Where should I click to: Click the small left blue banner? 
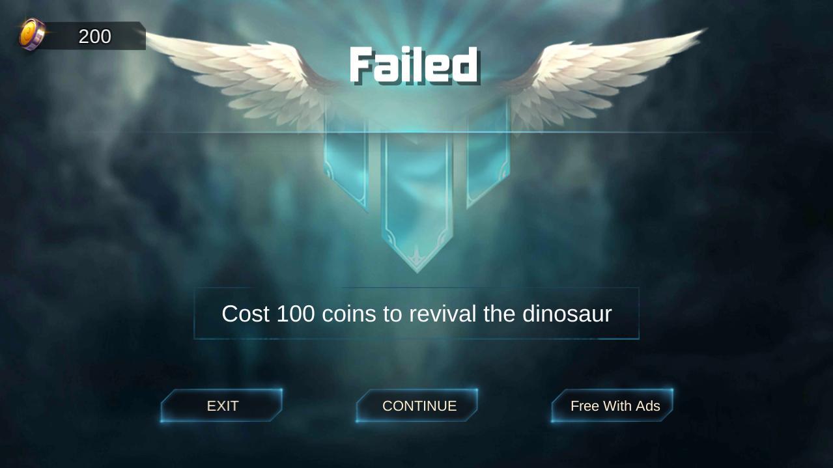click(345, 163)
